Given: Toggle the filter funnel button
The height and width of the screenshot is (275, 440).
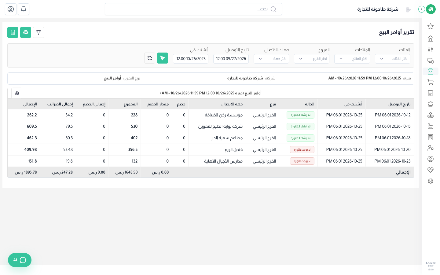Looking at the screenshot, I should pyautogui.click(x=38, y=32).
